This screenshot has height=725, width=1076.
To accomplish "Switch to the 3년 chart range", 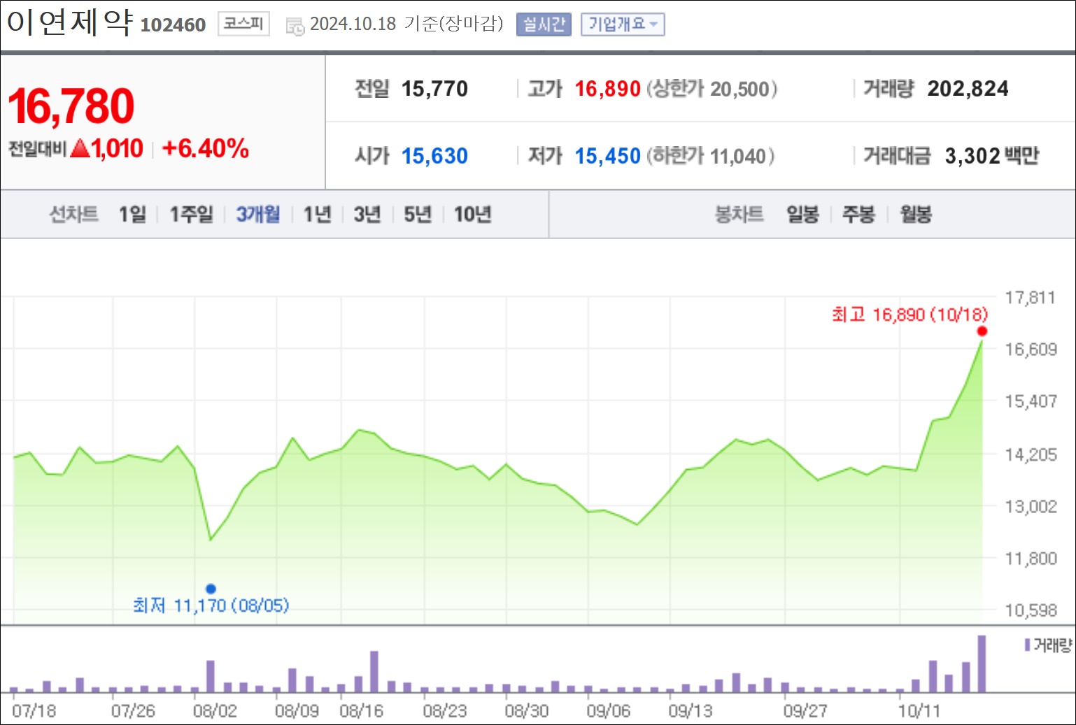I will point(367,214).
